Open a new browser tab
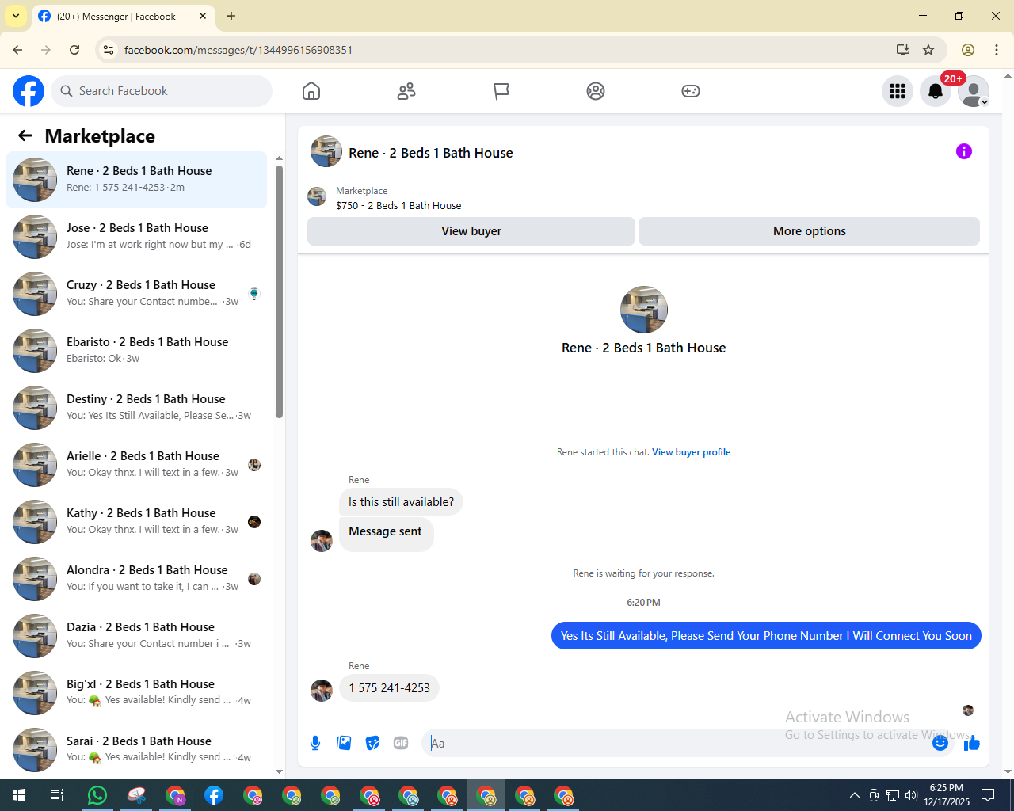Viewport: 1014px width, 811px height. click(231, 16)
